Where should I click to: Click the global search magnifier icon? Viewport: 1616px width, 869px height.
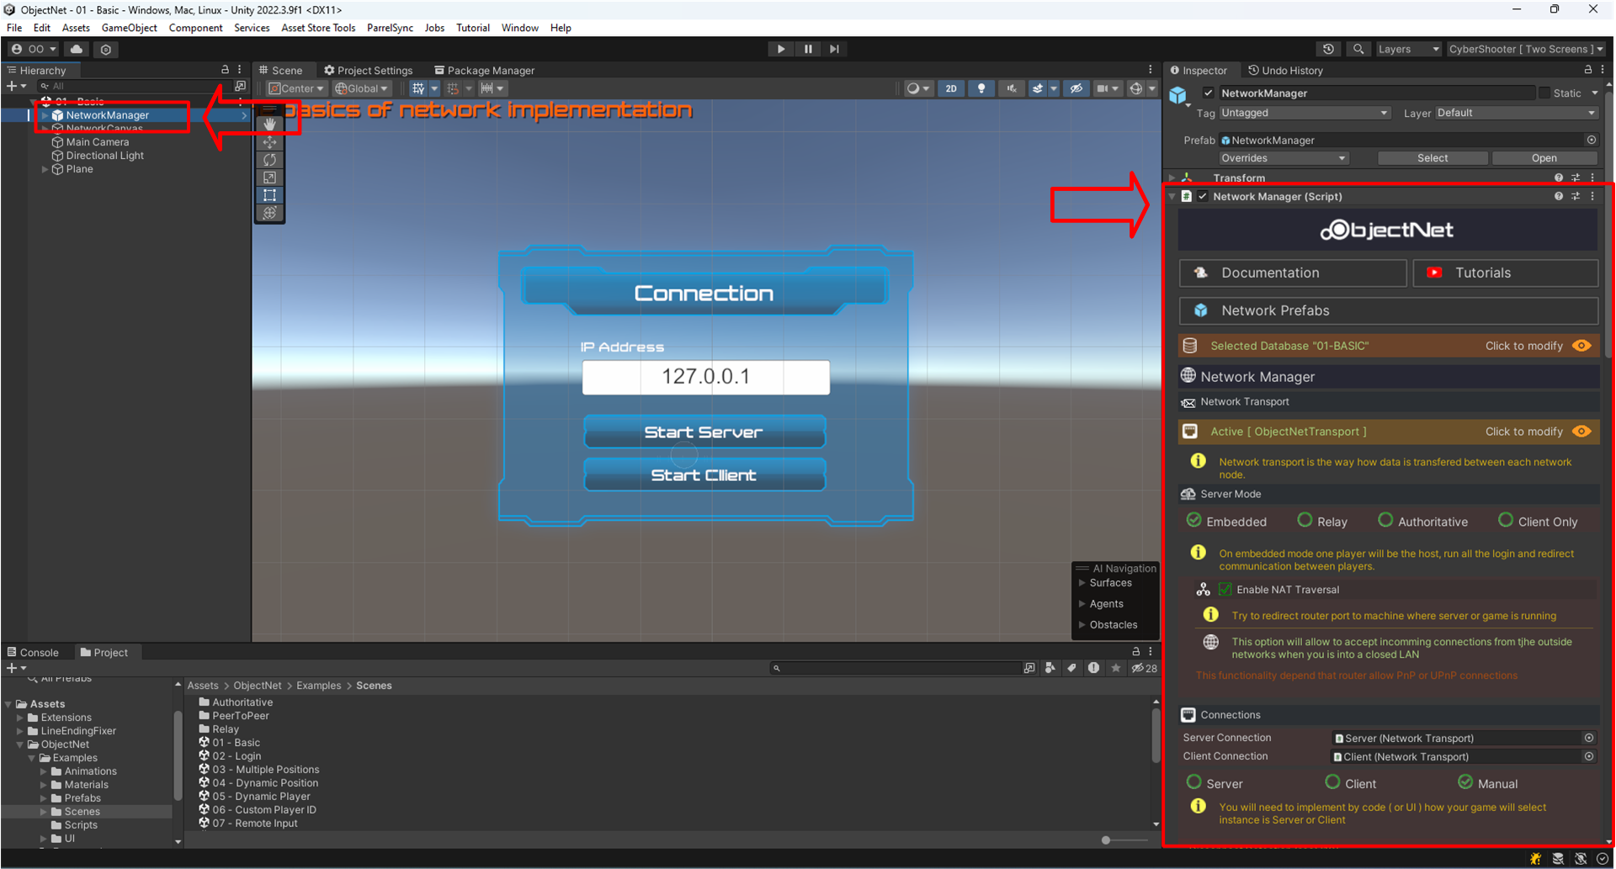coord(1358,49)
